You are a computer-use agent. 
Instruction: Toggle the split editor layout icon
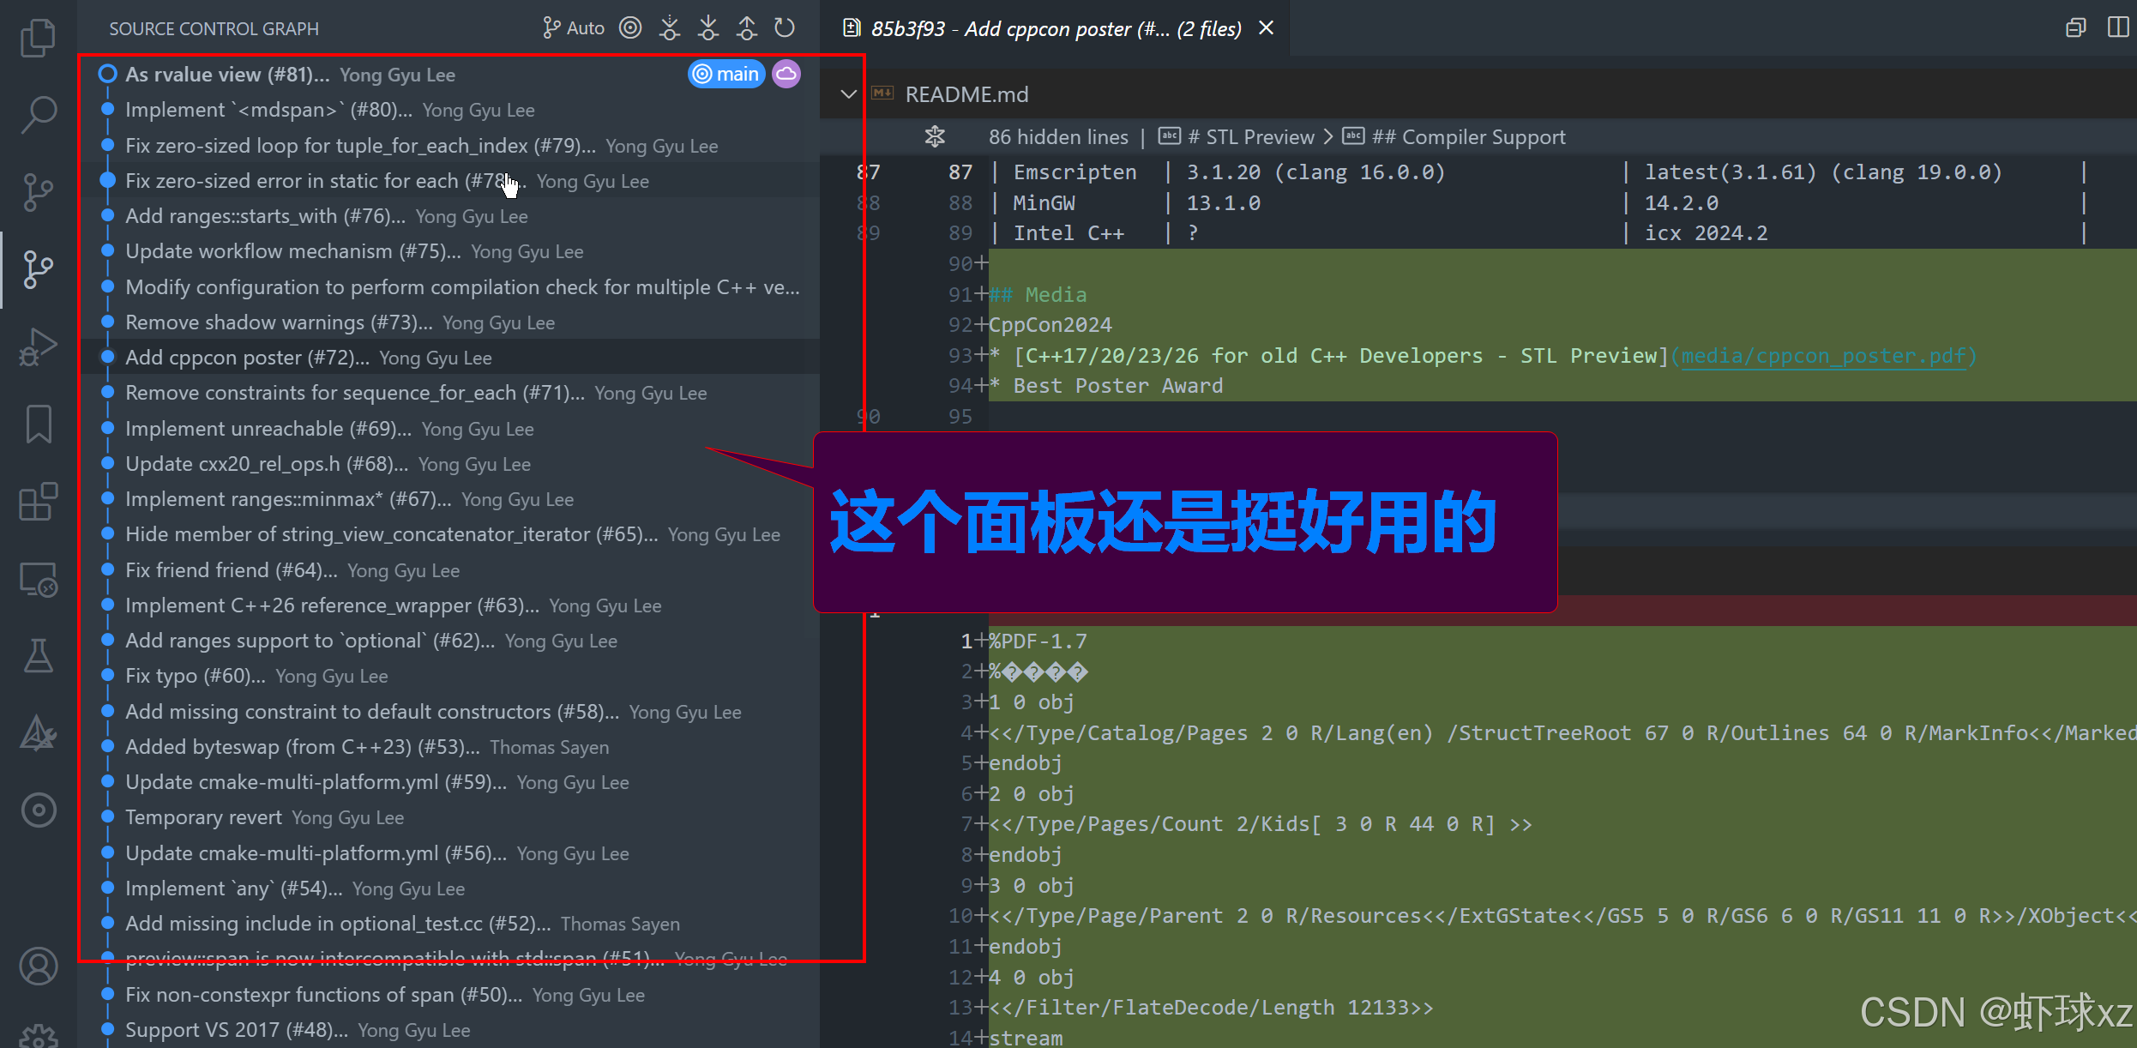[2117, 28]
